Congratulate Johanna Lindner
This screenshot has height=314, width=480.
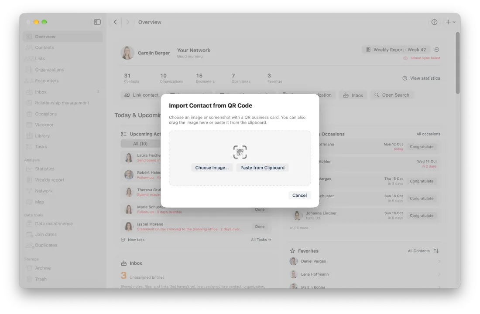(422, 216)
